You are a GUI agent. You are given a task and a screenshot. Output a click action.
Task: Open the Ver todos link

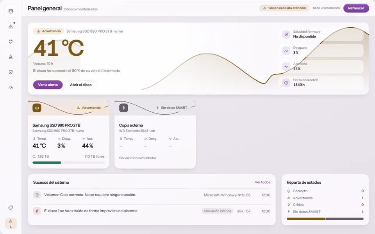(262, 182)
